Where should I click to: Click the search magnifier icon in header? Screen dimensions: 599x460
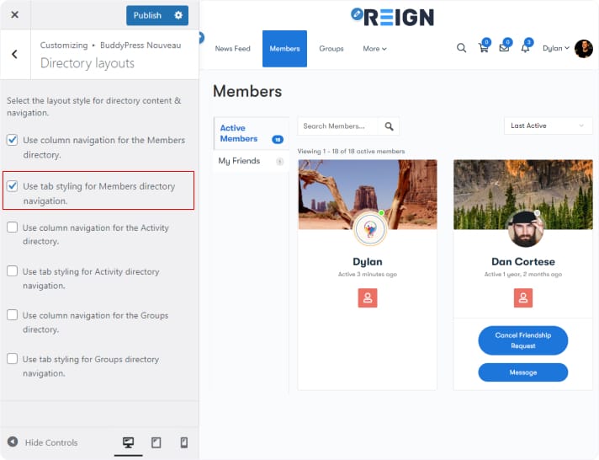(x=461, y=48)
